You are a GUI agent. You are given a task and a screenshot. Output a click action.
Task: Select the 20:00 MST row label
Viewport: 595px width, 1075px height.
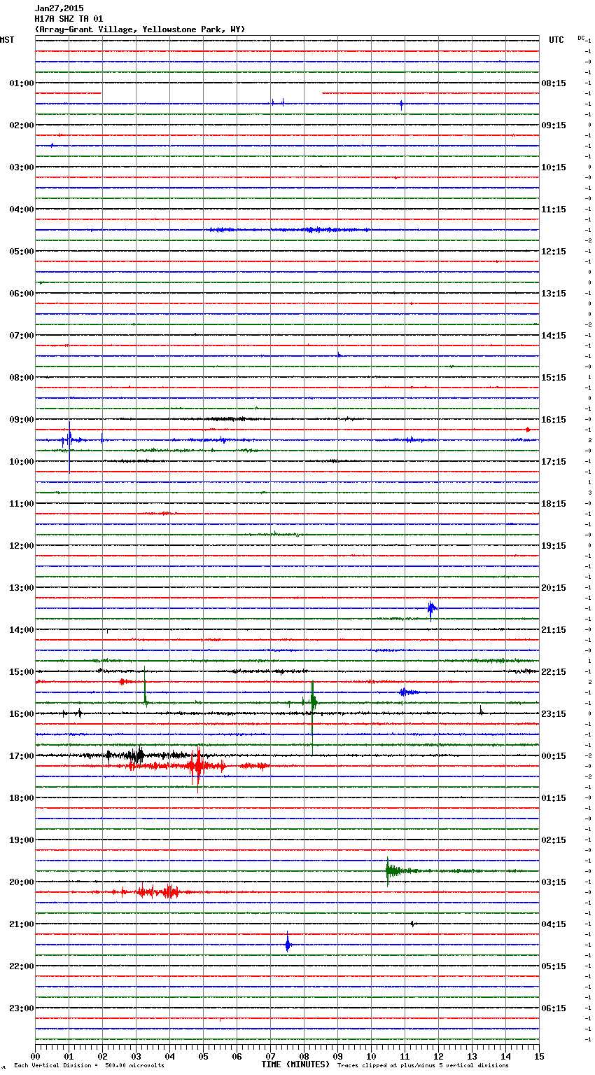[x=22, y=882]
